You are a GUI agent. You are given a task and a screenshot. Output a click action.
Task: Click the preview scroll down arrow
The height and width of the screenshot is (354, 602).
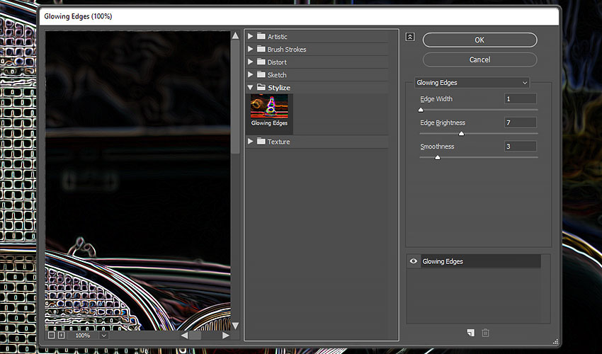235,326
